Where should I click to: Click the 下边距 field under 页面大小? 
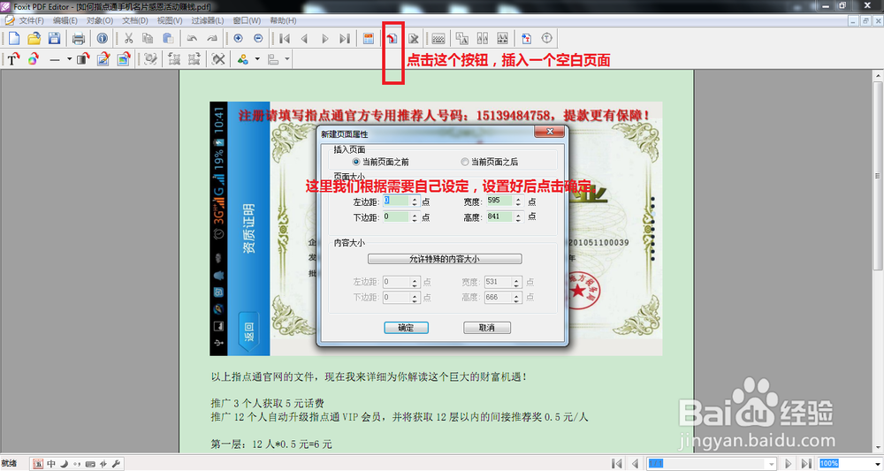[x=397, y=217]
